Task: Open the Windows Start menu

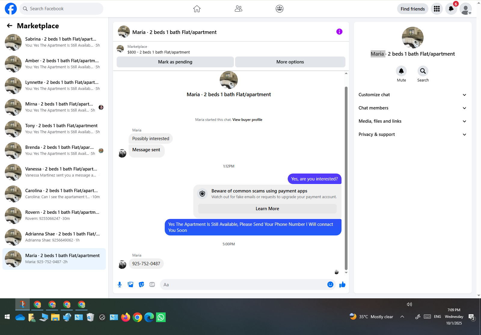Action: pos(7,317)
